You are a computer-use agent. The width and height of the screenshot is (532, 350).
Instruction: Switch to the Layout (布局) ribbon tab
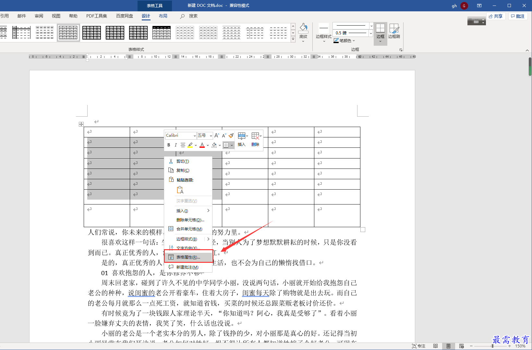(163, 16)
